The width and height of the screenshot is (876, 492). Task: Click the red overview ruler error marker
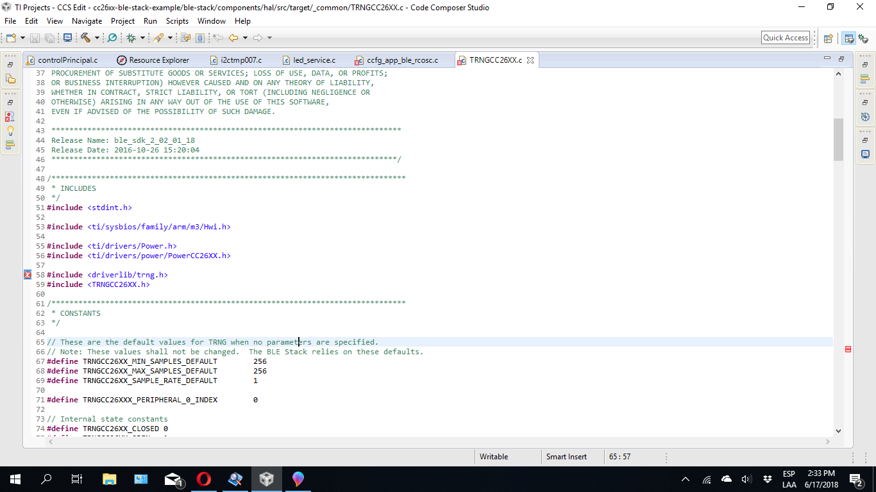[x=848, y=348]
